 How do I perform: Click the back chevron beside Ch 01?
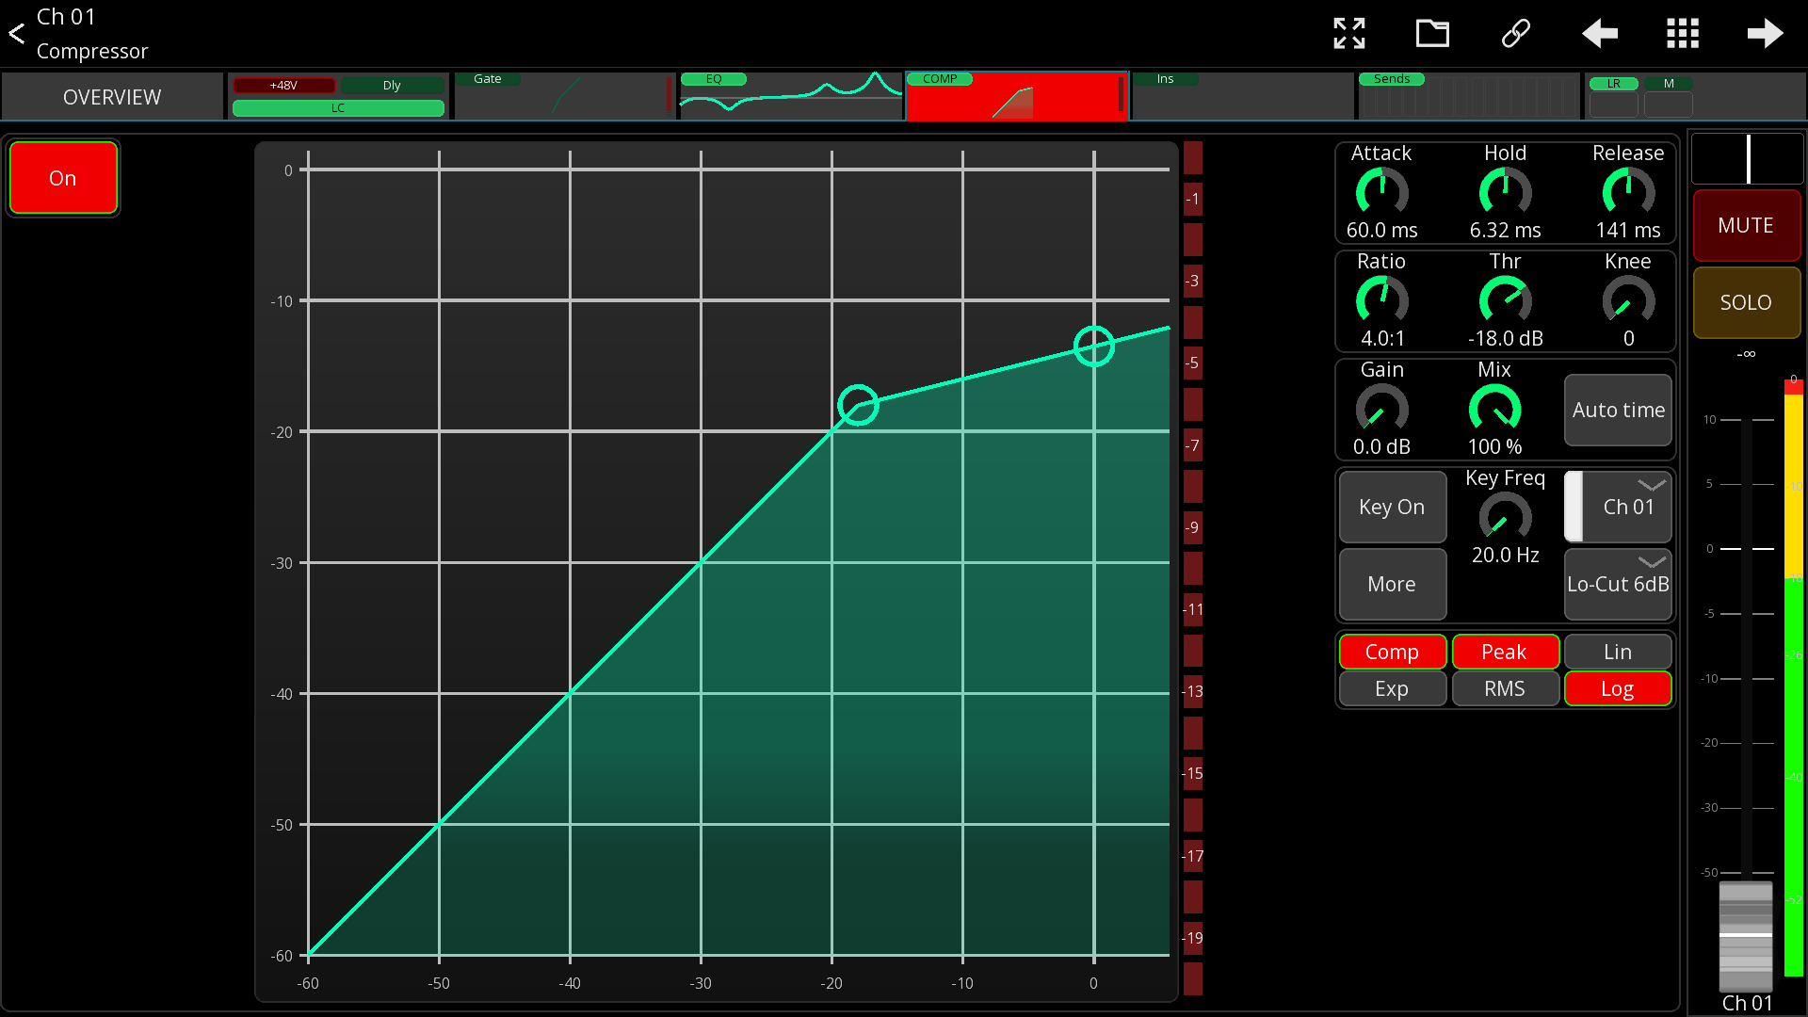[16, 34]
